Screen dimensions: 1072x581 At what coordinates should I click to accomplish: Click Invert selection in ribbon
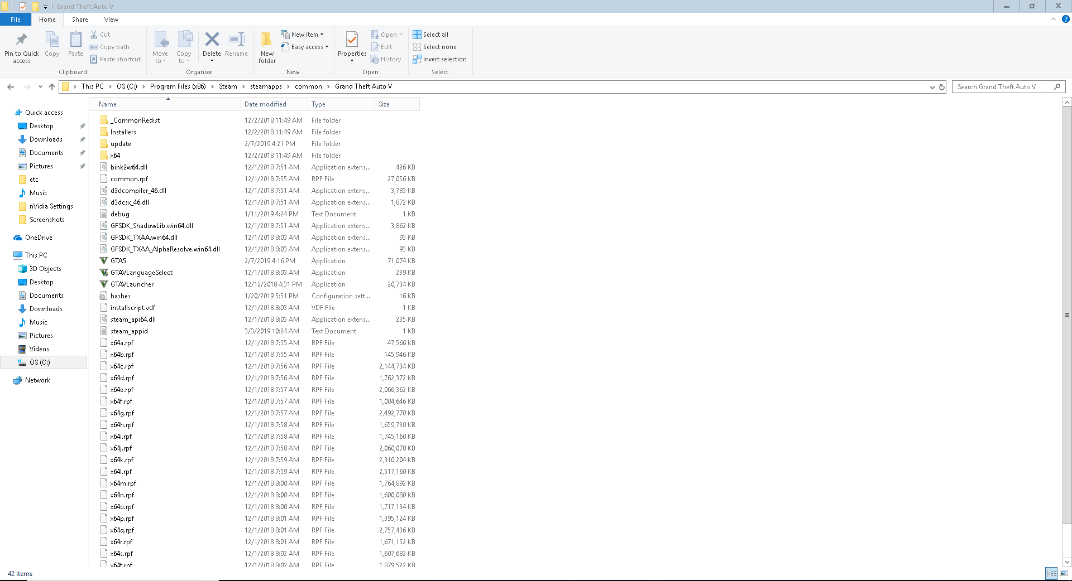tap(439, 59)
